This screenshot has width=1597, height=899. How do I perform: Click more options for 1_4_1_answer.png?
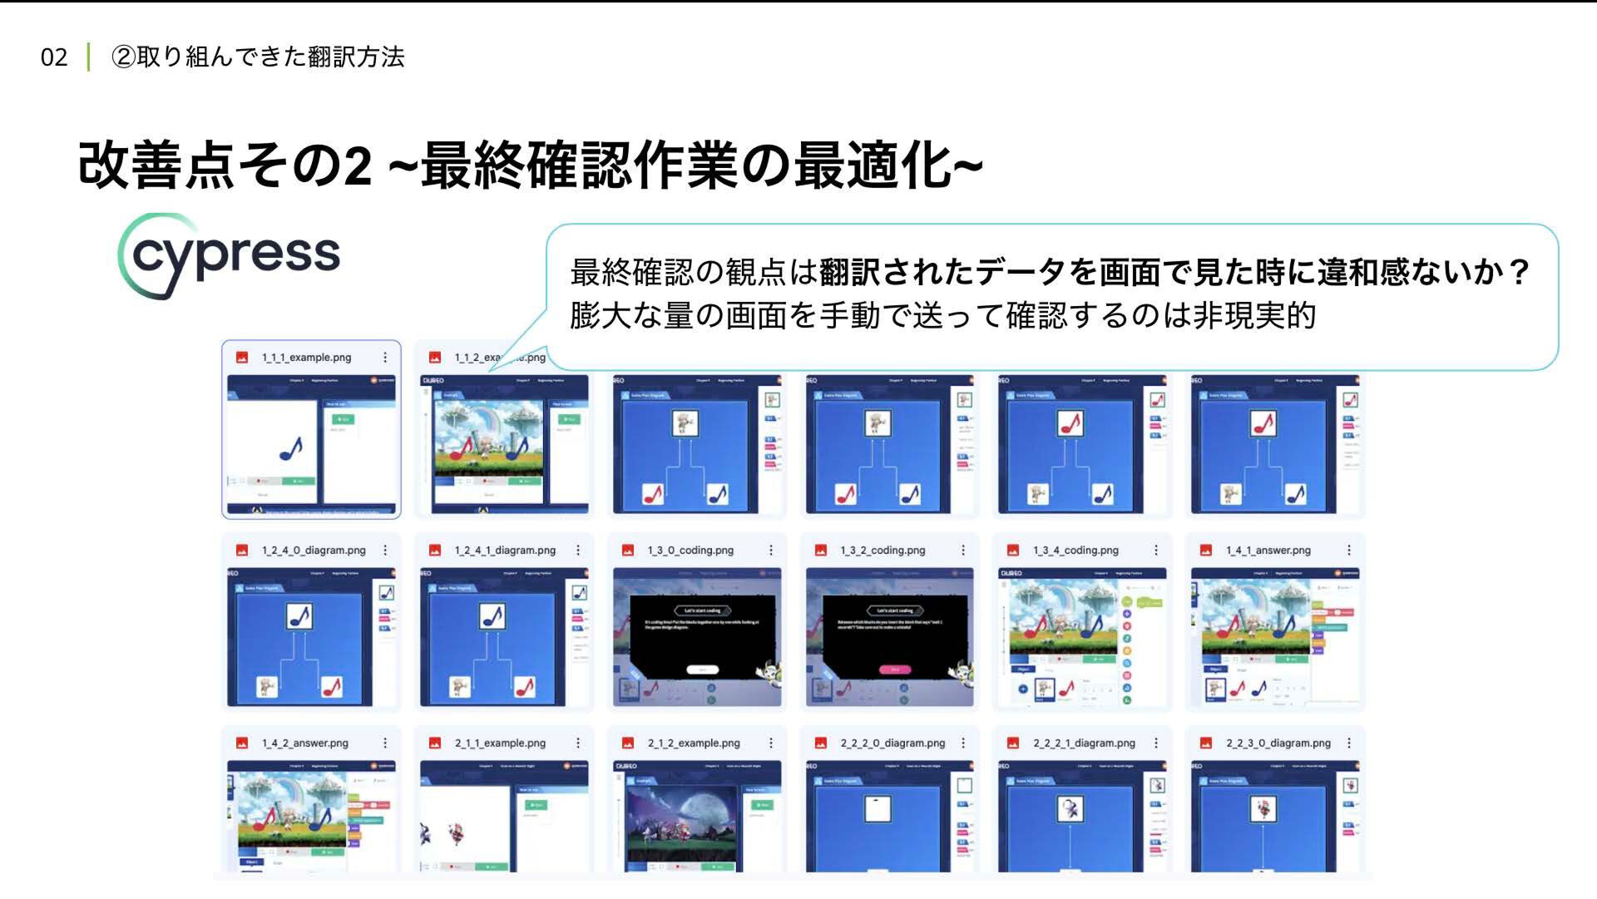pyautogui.click(x=1349, y=551)
